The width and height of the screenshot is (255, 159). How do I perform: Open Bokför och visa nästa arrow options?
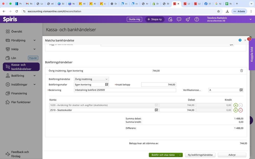point(180,155)
